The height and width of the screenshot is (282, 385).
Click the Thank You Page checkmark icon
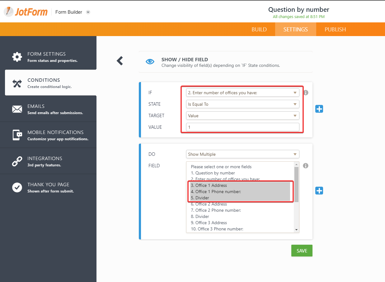[x=17, y=187]
